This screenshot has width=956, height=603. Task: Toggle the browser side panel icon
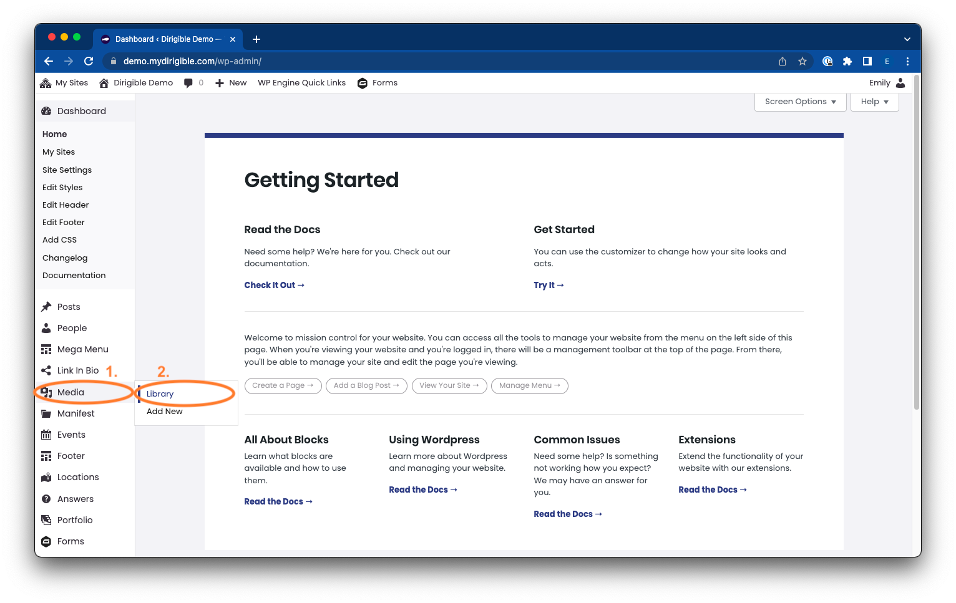(867, 61)
